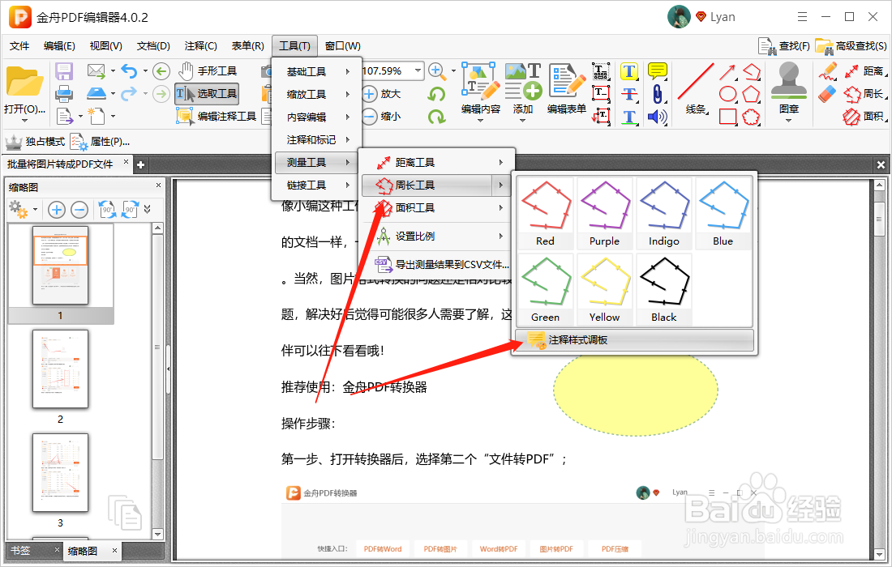Activate 独占模式 exclusive mode
892x567 pixels.
click(34, 142)
